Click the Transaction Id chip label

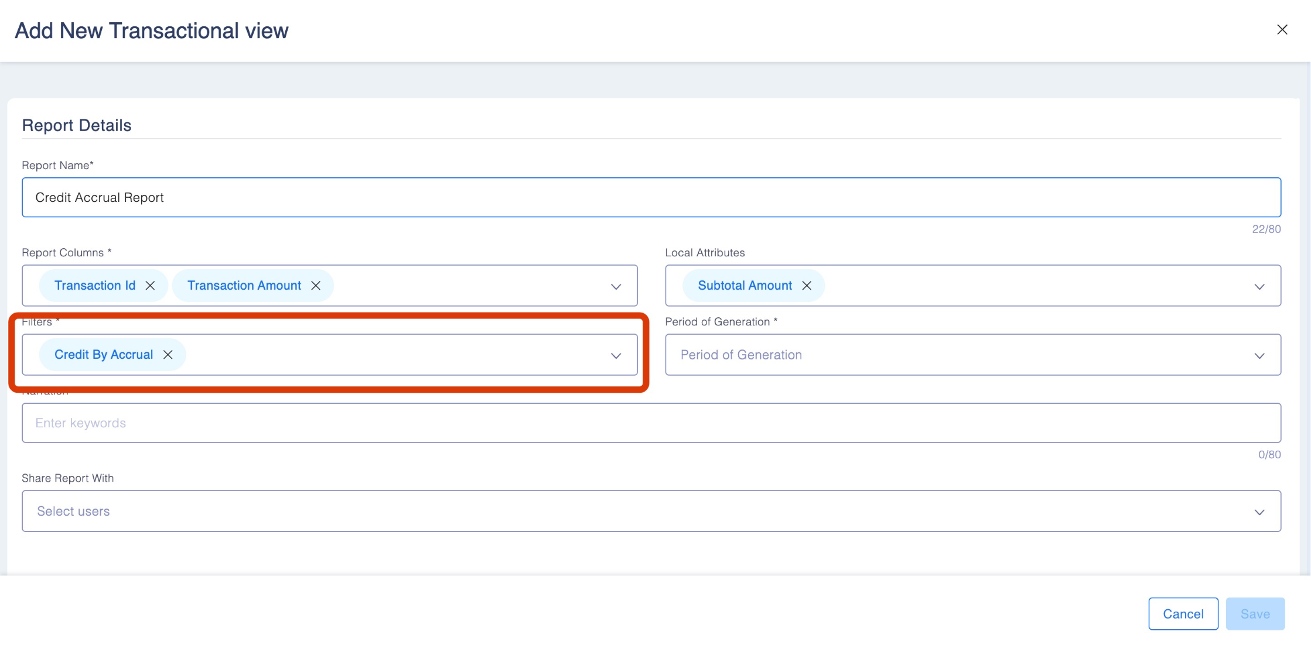95,286
